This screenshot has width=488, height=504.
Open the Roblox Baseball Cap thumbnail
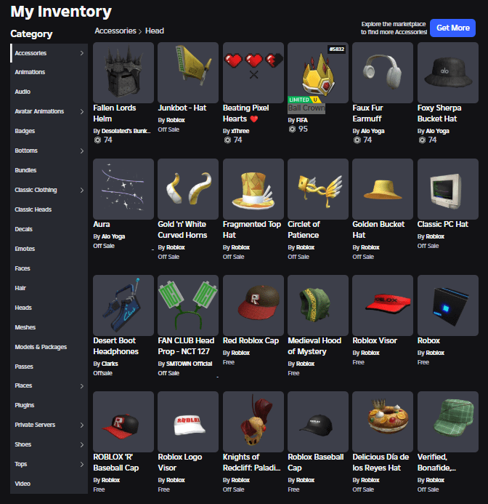click(x=318, y=422)
